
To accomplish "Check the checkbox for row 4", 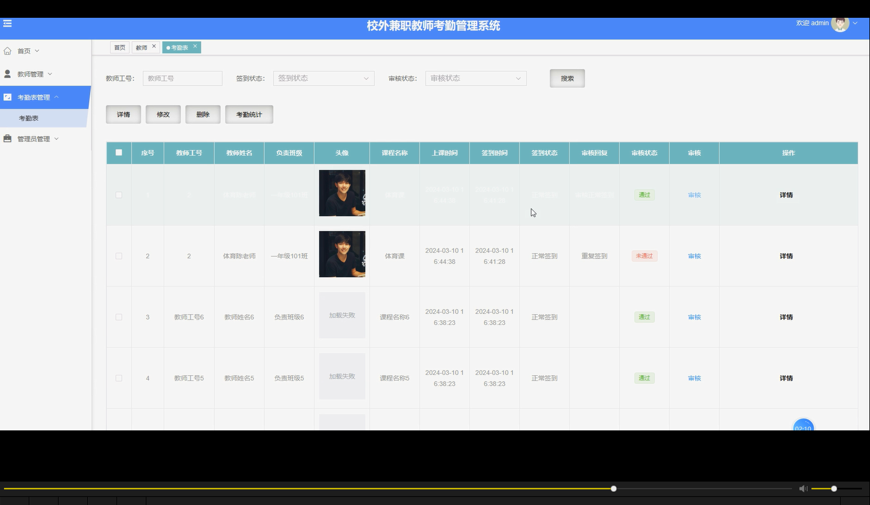I will tap(119, 378).
